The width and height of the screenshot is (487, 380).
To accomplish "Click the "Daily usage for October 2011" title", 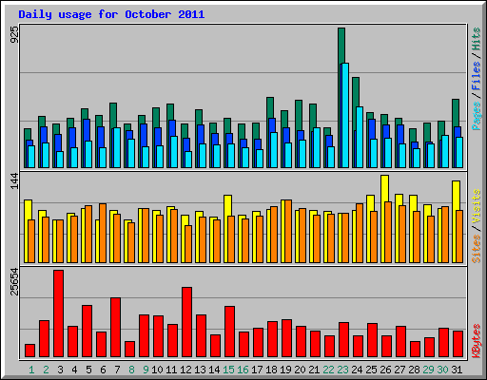I will click(111, 14).
